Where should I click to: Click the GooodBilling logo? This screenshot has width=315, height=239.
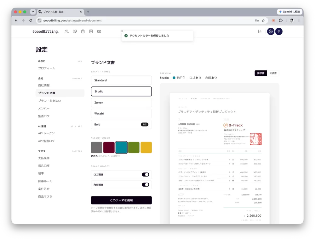(46, 31)
